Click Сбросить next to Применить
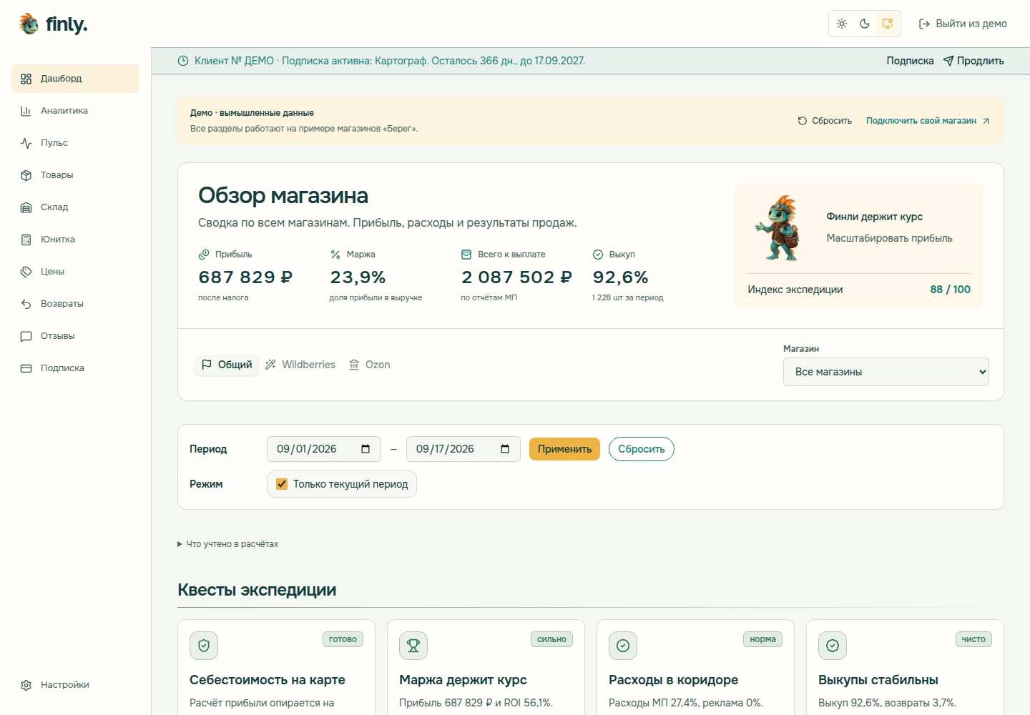Viewport: 1030px width, 715px height. 642,449
